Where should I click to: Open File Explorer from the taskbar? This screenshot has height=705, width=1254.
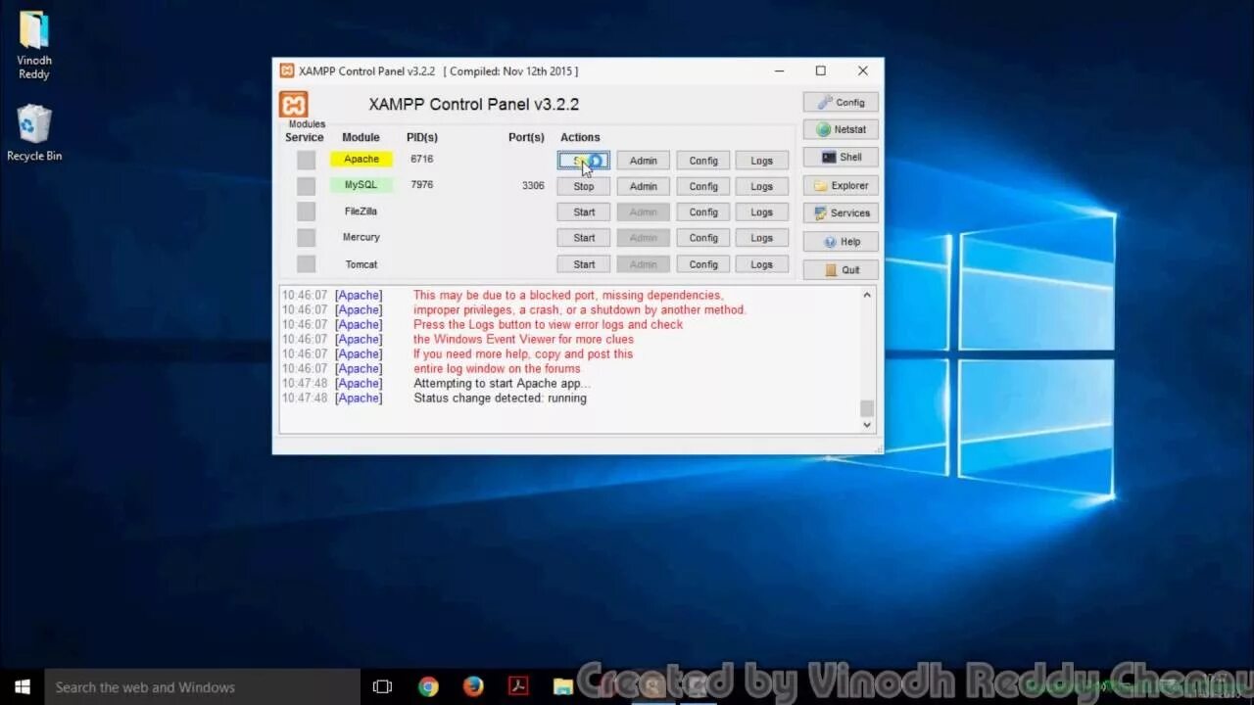point(562,687)
